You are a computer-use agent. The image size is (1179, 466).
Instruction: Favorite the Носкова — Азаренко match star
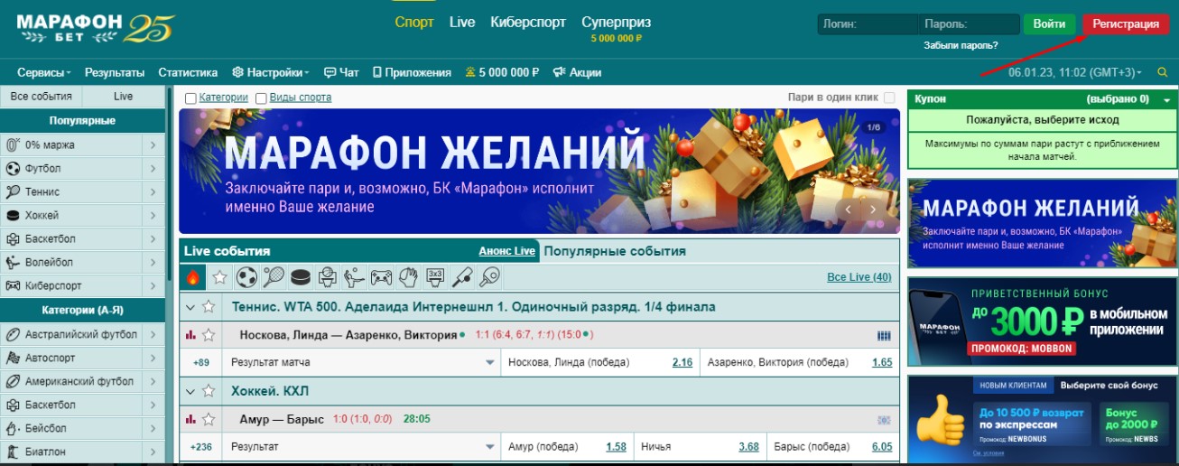click(209, 335)
